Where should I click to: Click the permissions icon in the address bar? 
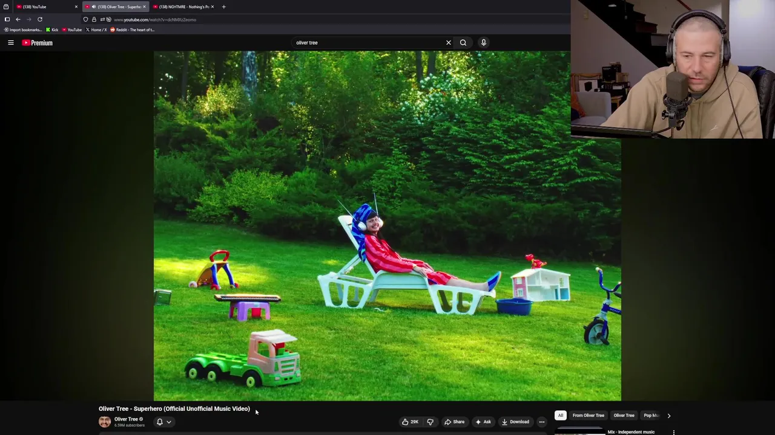point(105,19)
